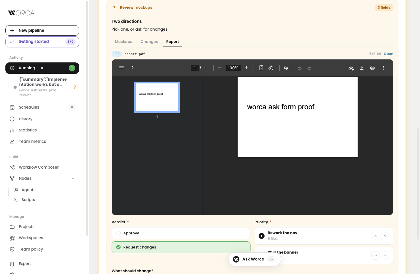Open Workspaces under Manage

pyautogui.click(x=42, y=238)
